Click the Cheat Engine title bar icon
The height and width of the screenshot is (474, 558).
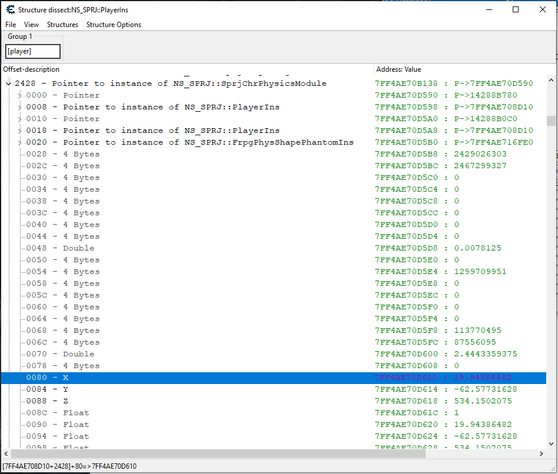10,10
